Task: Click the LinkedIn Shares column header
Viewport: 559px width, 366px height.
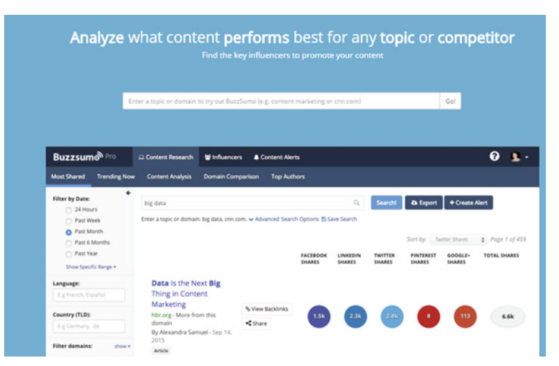Action: point(349,259)
